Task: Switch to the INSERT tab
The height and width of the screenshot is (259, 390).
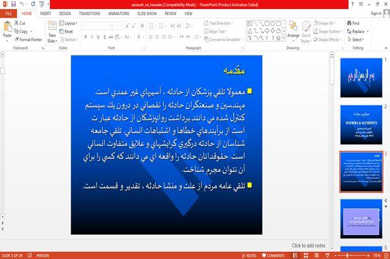Action: coord(45,14)
